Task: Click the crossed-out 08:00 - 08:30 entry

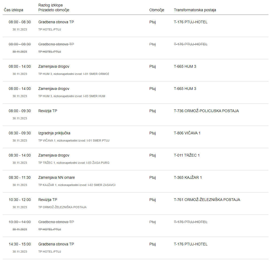Action: pyautogui.click(x=20, y=44)
